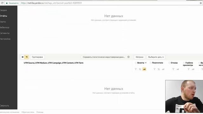Collapse the sidebar with Свернуть
The image size is (203, 114).
coord(4,105)
